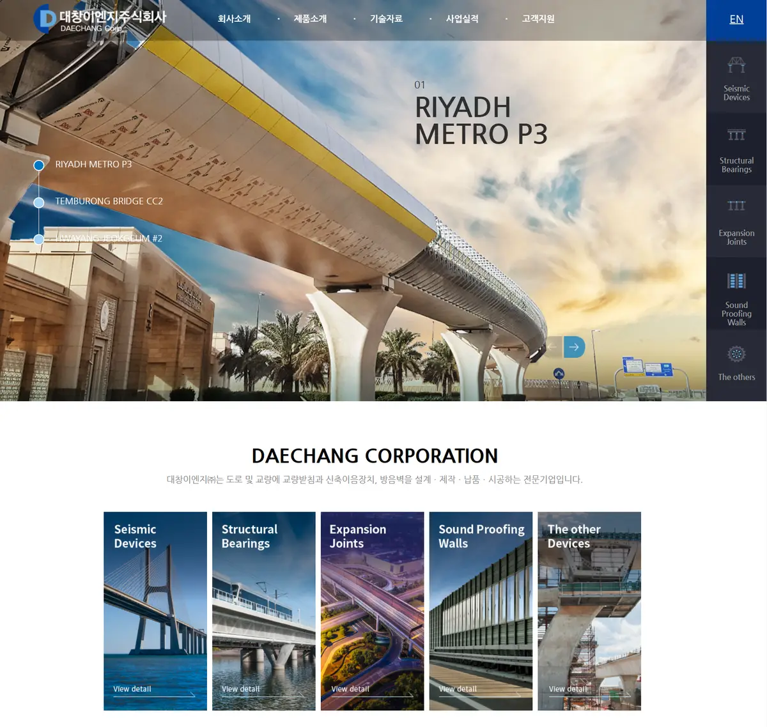Go to next slide arrow
The height and width of the screenshot is (727, 767).
(574, 347)
